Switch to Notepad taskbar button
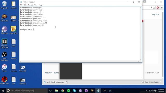 point(98,91)
